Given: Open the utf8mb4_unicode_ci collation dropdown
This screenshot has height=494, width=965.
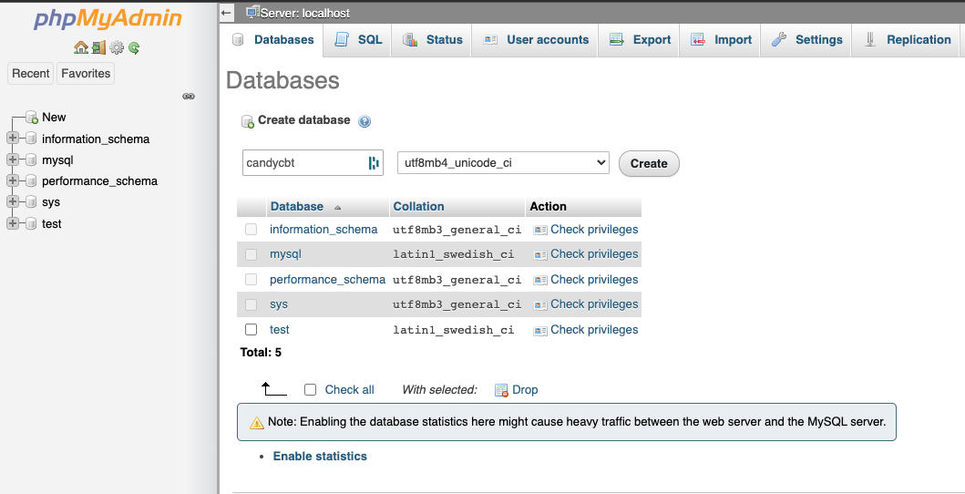Looking at the screenshot, I should 503,163.
